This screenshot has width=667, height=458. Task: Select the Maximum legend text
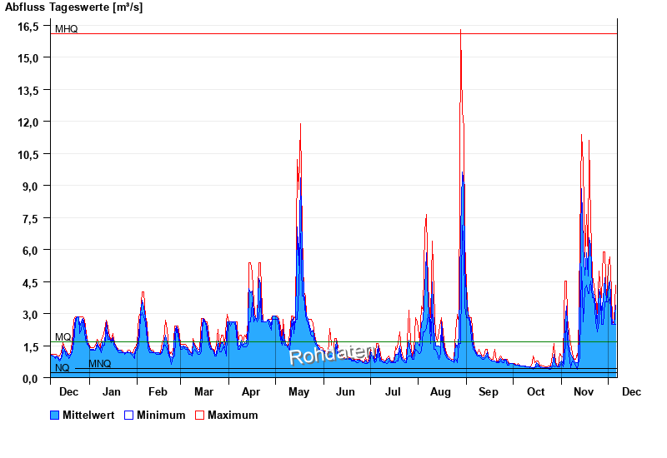(233, 415)
